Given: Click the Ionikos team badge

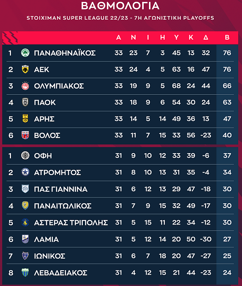Looking at the screenshot, I should point(25,256).
